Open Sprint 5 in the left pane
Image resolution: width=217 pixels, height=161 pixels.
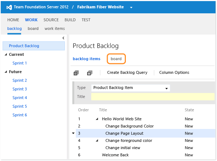(20, 106)
